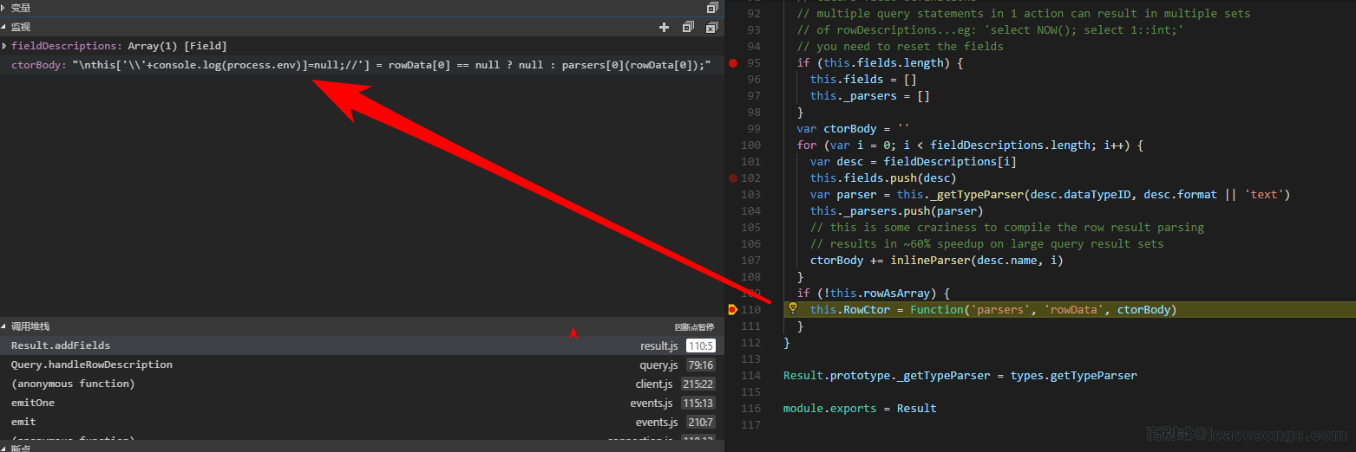Screen dimensions: 1356x452
Task: Collapse the 断点 breakpoints section
Action: point(21,448)
